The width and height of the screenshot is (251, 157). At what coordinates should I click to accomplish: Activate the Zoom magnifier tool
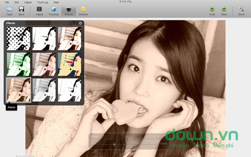click(x=241, y=11)
